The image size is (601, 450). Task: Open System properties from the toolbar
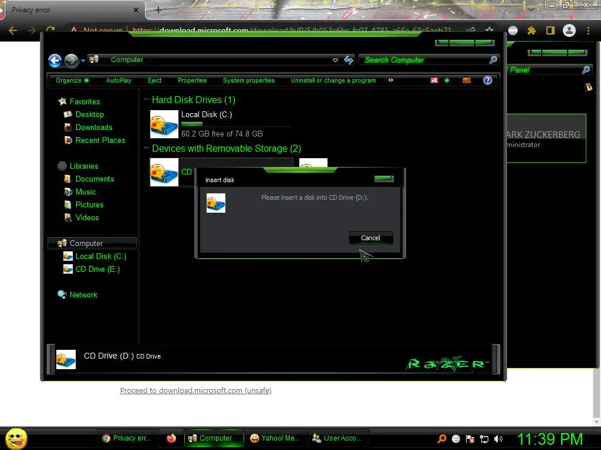(x=249, y=80)
